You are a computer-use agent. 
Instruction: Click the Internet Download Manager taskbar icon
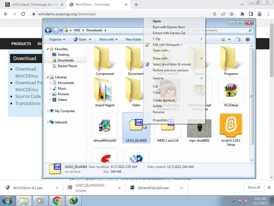coord(73,201)
